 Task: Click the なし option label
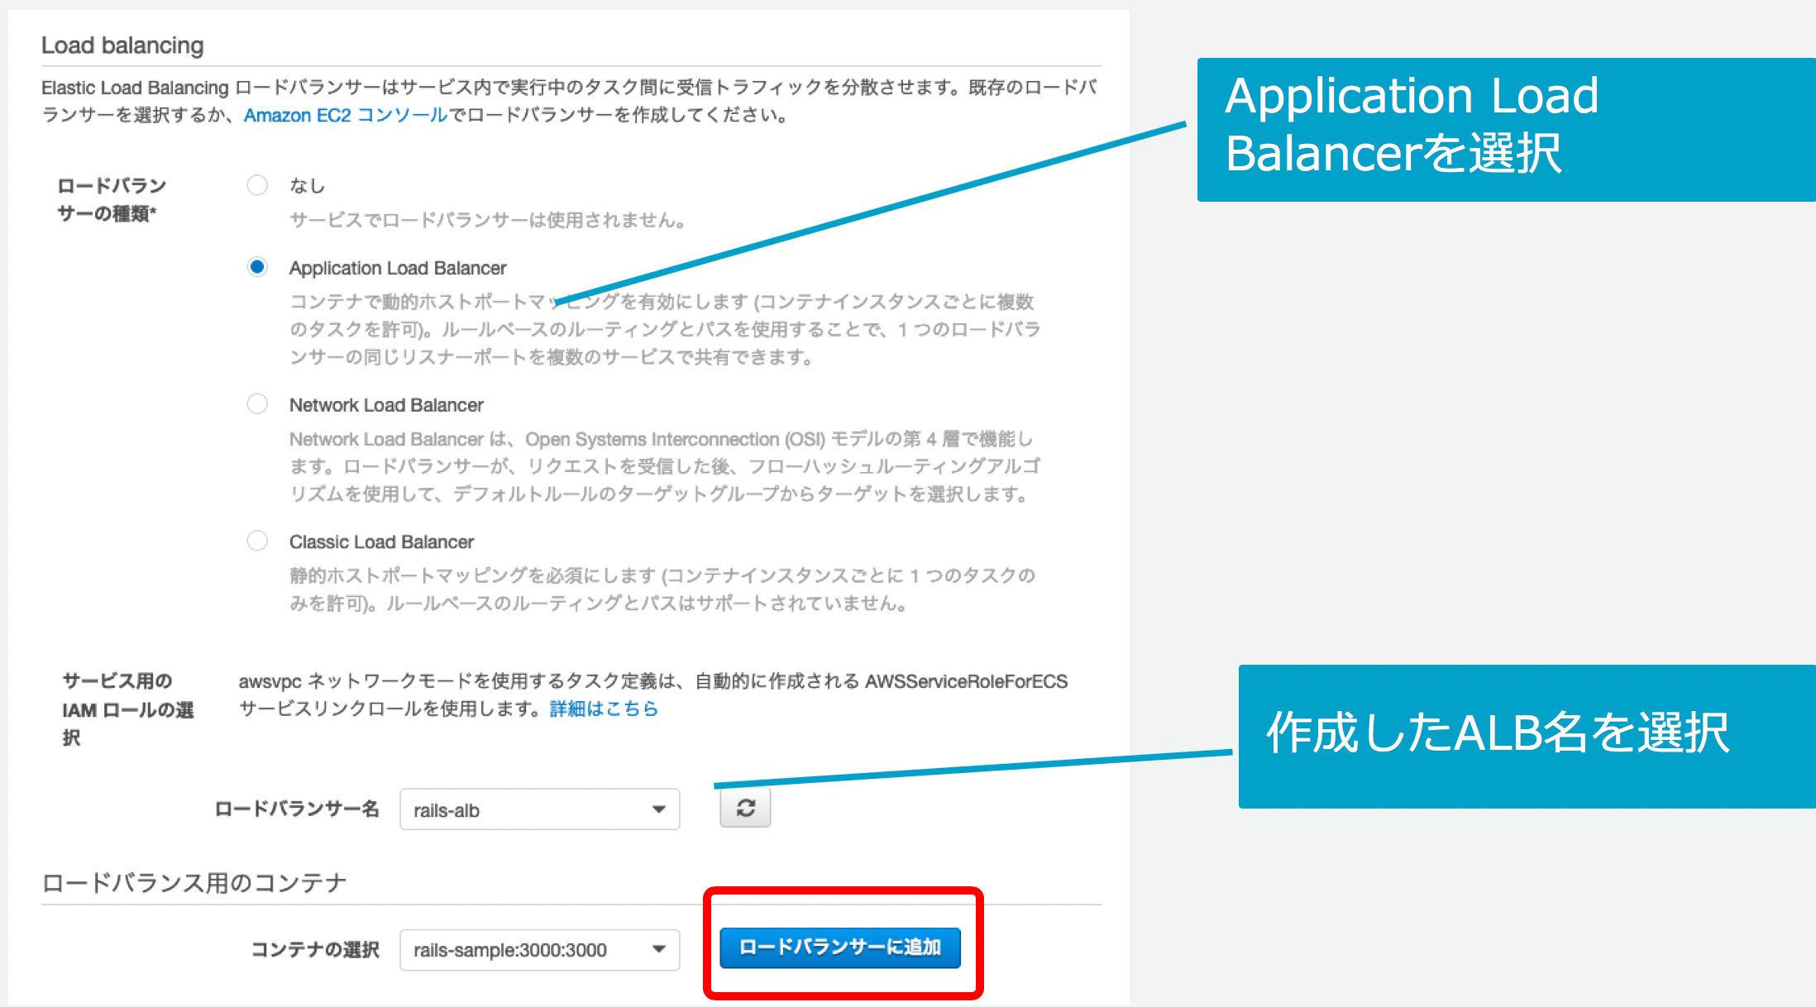(x=307, y=186)
